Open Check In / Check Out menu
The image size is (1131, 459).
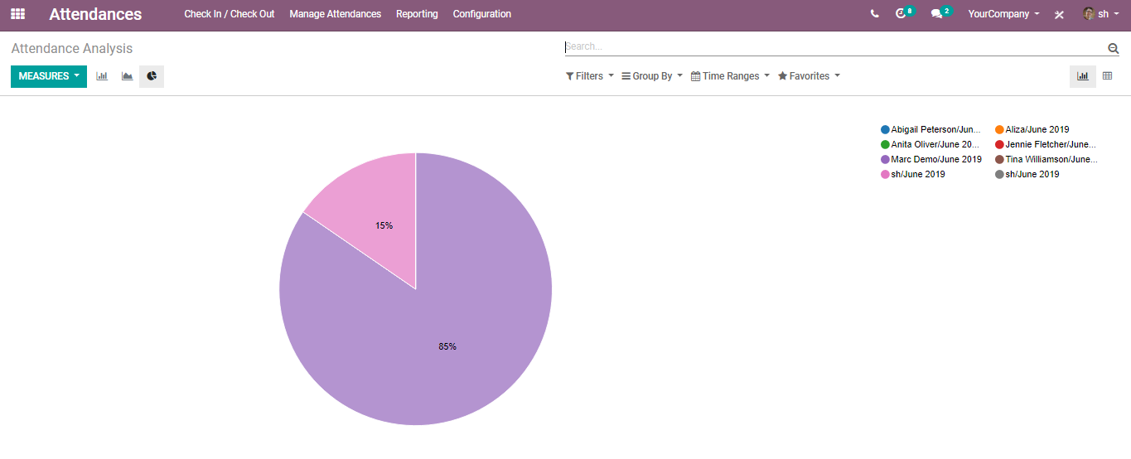(x=230, y=14)
